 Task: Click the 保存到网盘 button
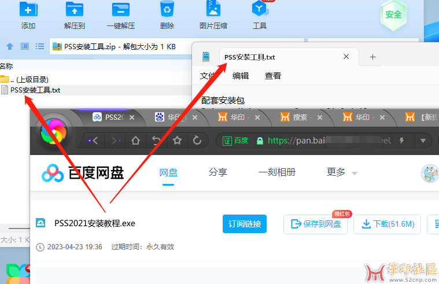coord(316,224)
